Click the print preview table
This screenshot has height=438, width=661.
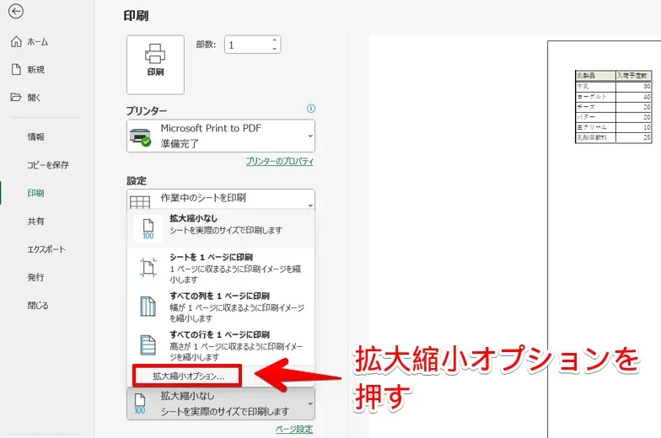point(614,107)
